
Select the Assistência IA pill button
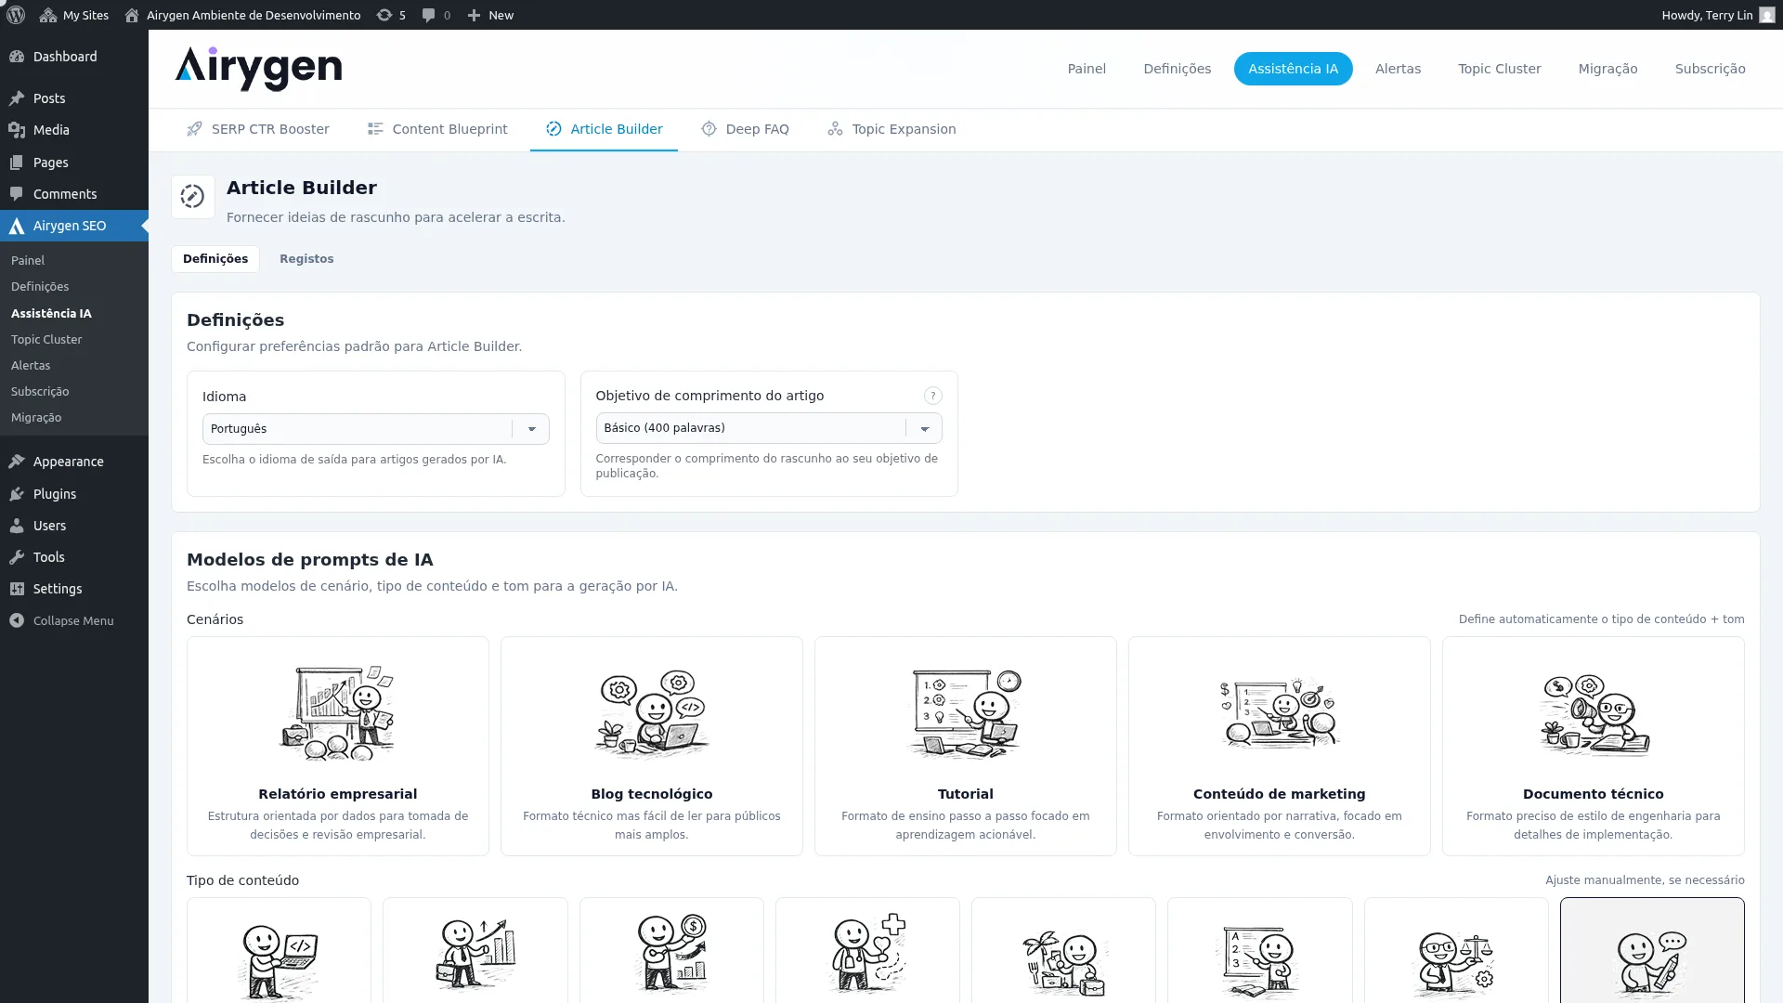1293,69
